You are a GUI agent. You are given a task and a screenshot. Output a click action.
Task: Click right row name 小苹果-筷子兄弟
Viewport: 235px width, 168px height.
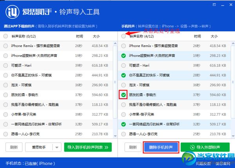point(141,114)
